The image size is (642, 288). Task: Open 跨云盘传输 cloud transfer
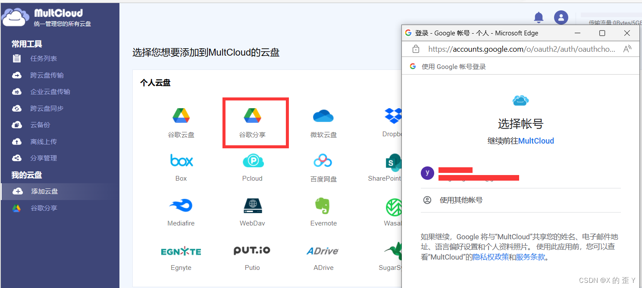[47, 75]
